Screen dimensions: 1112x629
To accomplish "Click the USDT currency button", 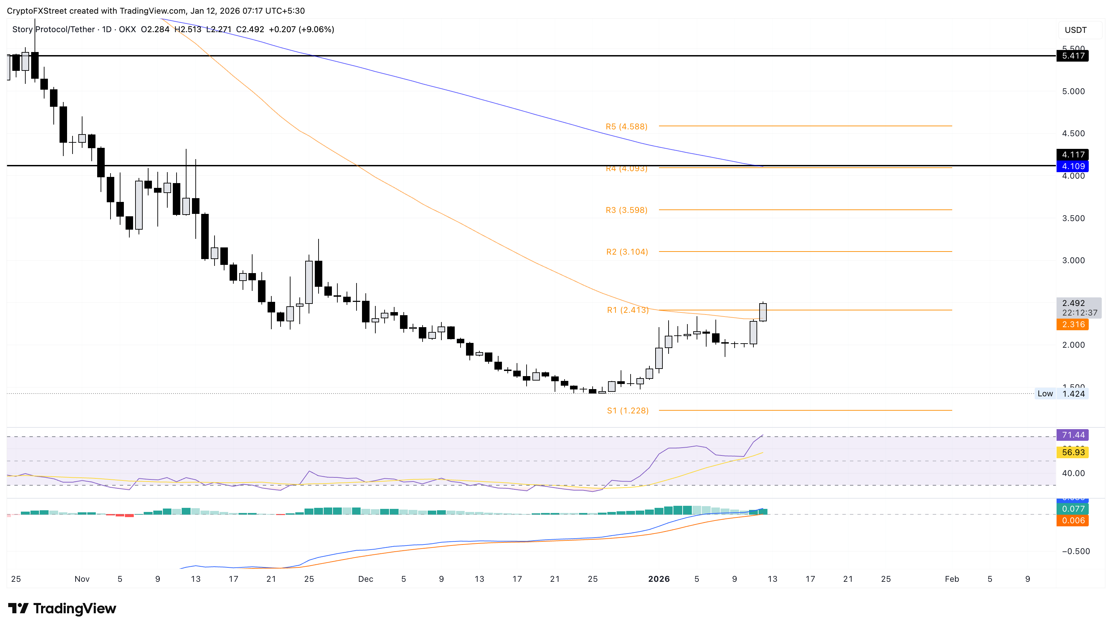I will pyautogui.click(x=1075, y=30).
